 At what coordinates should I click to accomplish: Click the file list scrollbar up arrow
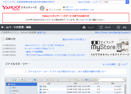click(125, 84)
